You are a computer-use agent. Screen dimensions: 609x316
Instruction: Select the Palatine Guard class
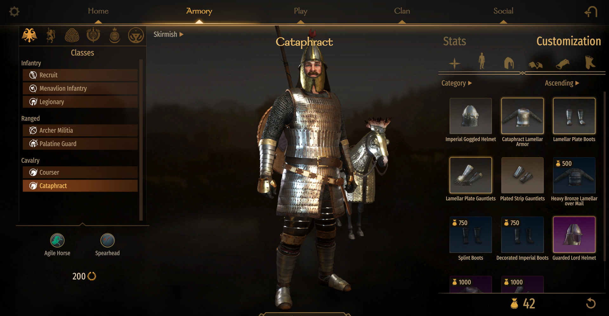coord(80,144)
